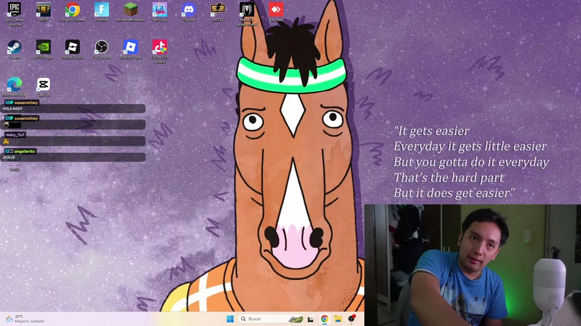The width and height of the screenshot is (581, 326).
Task: Select the Google Chrome desktop icon
Action: [x=73, y=13]
